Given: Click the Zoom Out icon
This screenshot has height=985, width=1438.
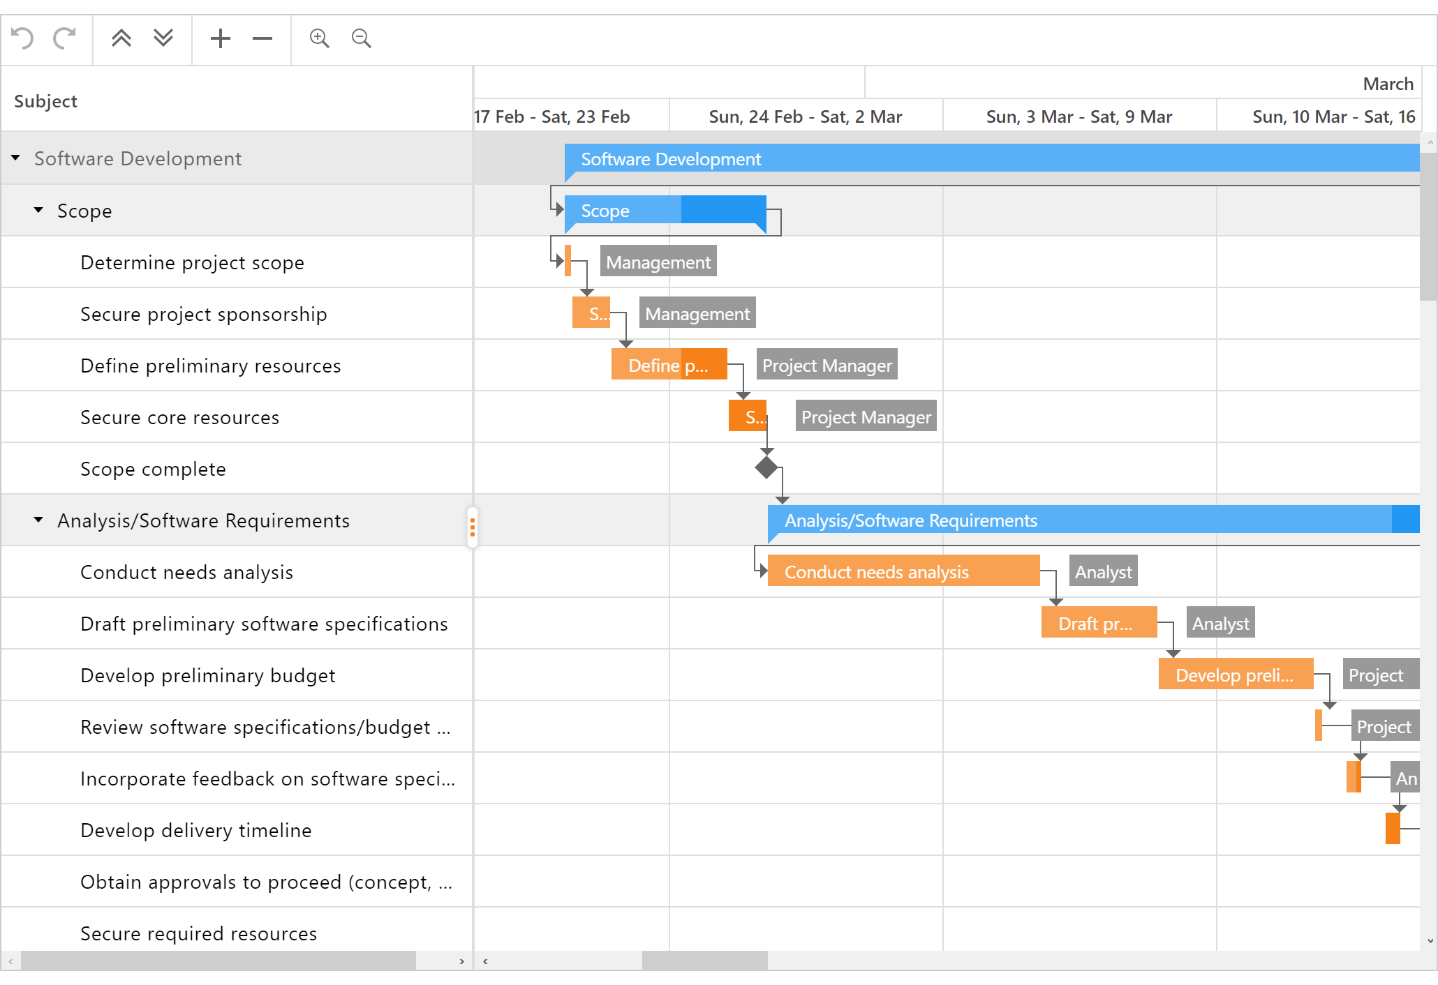Looking at the screenshot, I should click(x=361, y=38).
